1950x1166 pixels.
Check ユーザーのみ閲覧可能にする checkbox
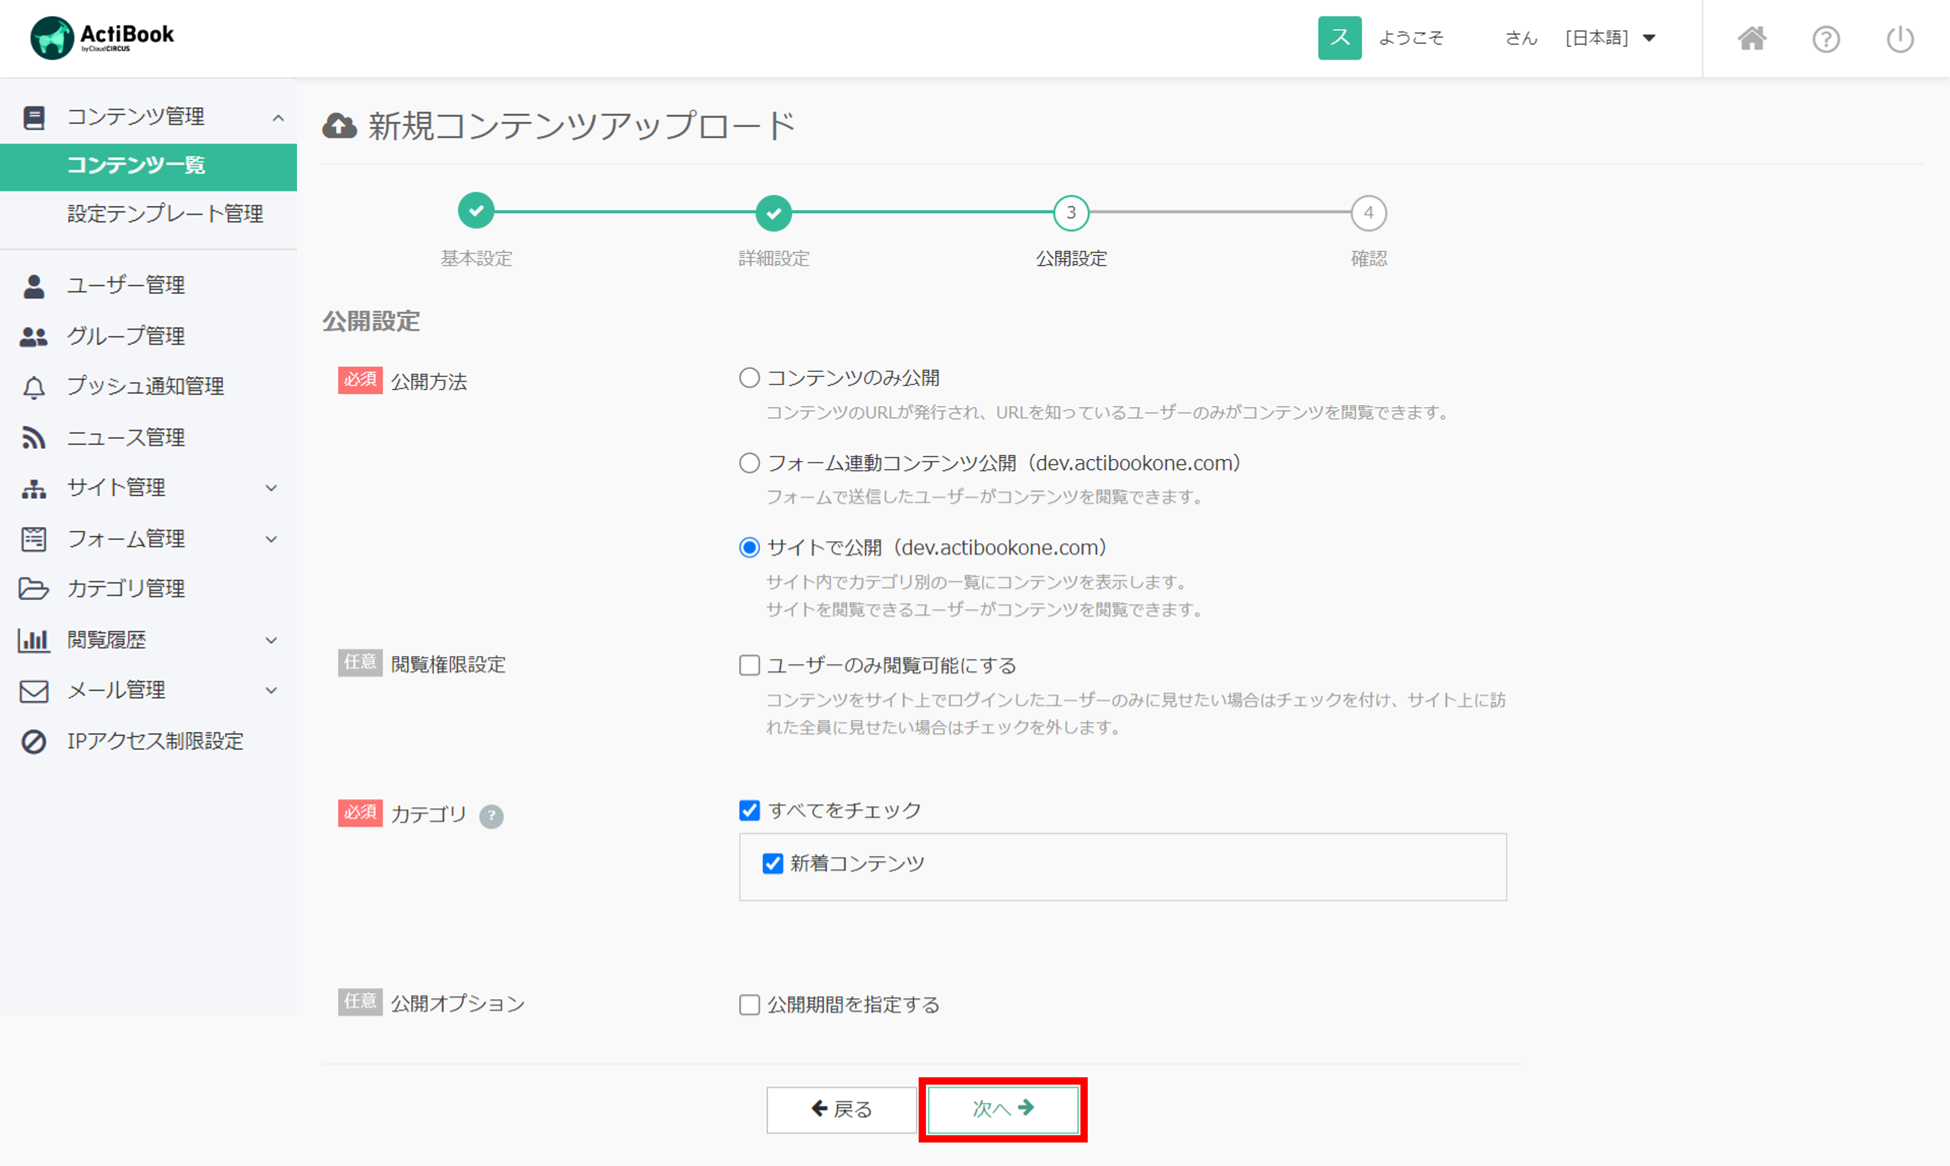point(749,666)
